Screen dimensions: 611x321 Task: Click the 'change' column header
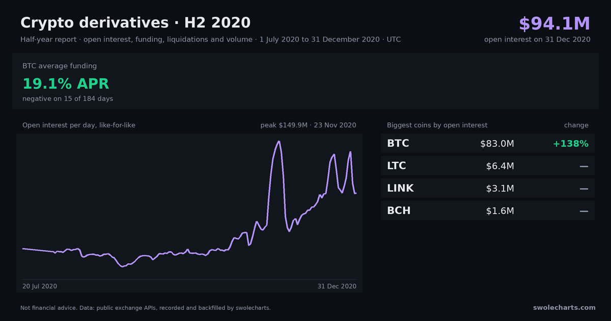point(576,125)
